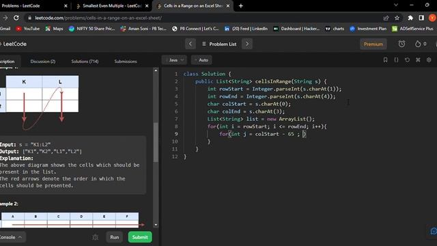Open the Problem List
Image resolution: width=437 pixels, height=246 pixels.
219,44
